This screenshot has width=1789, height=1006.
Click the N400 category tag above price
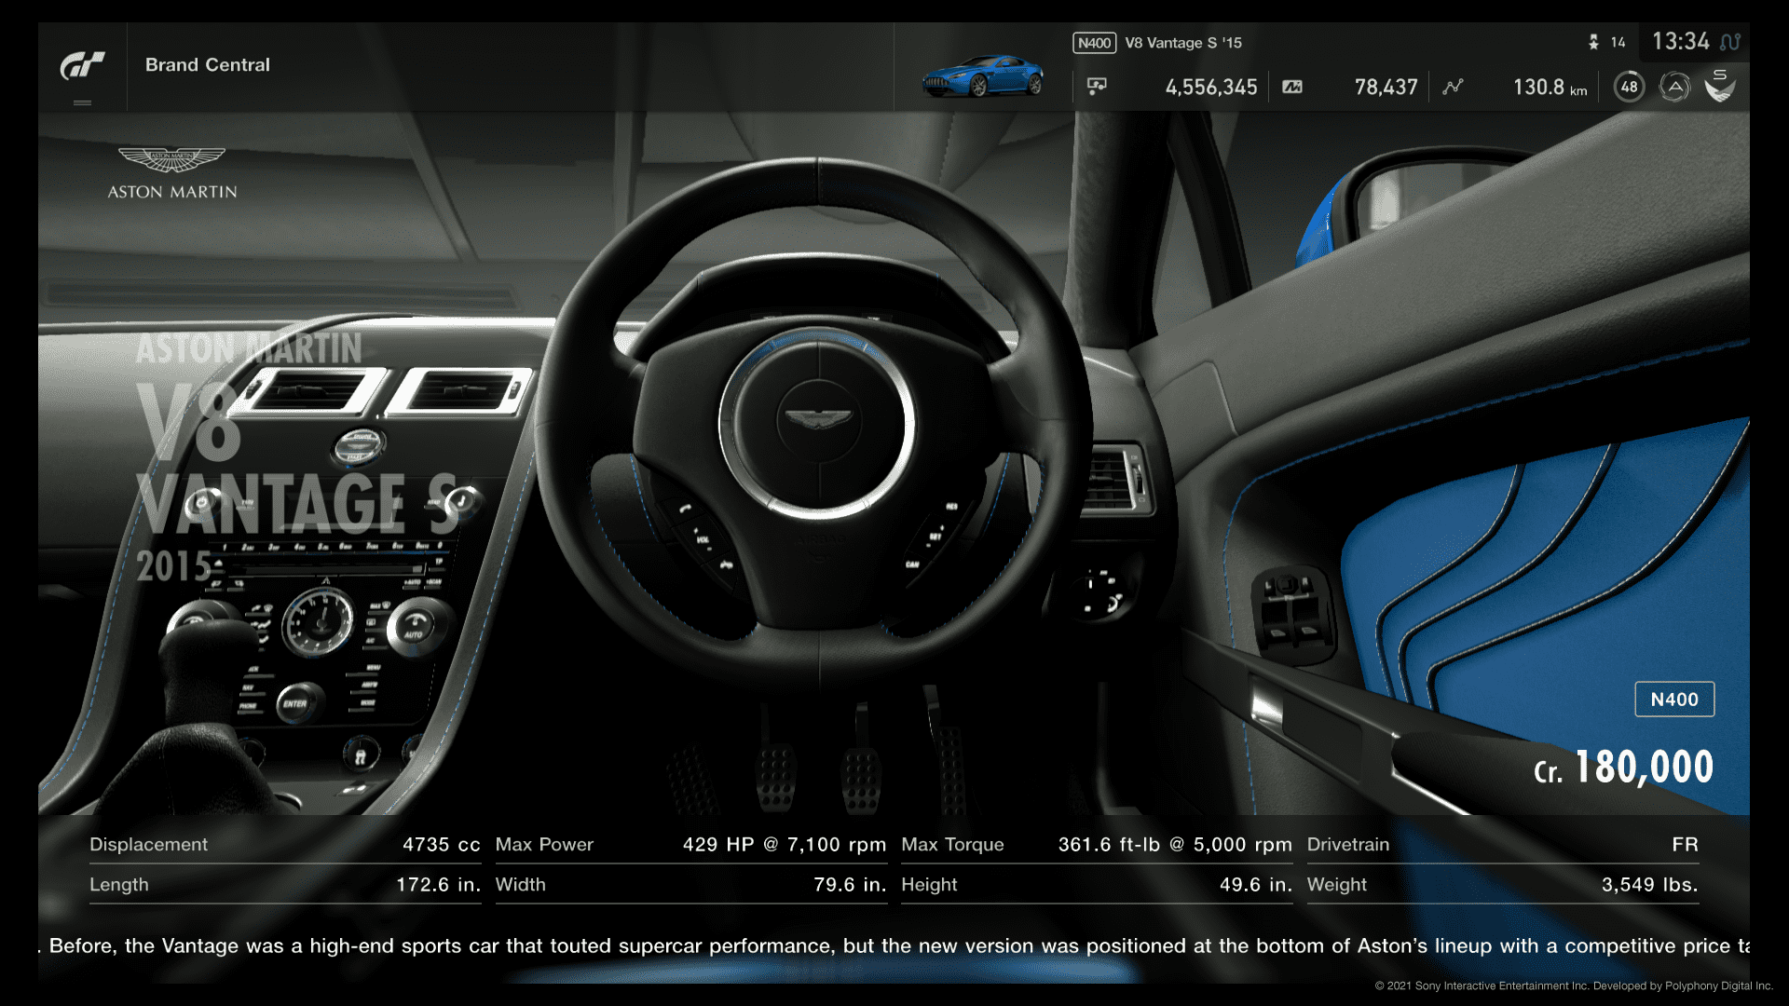coord(1674,700)
